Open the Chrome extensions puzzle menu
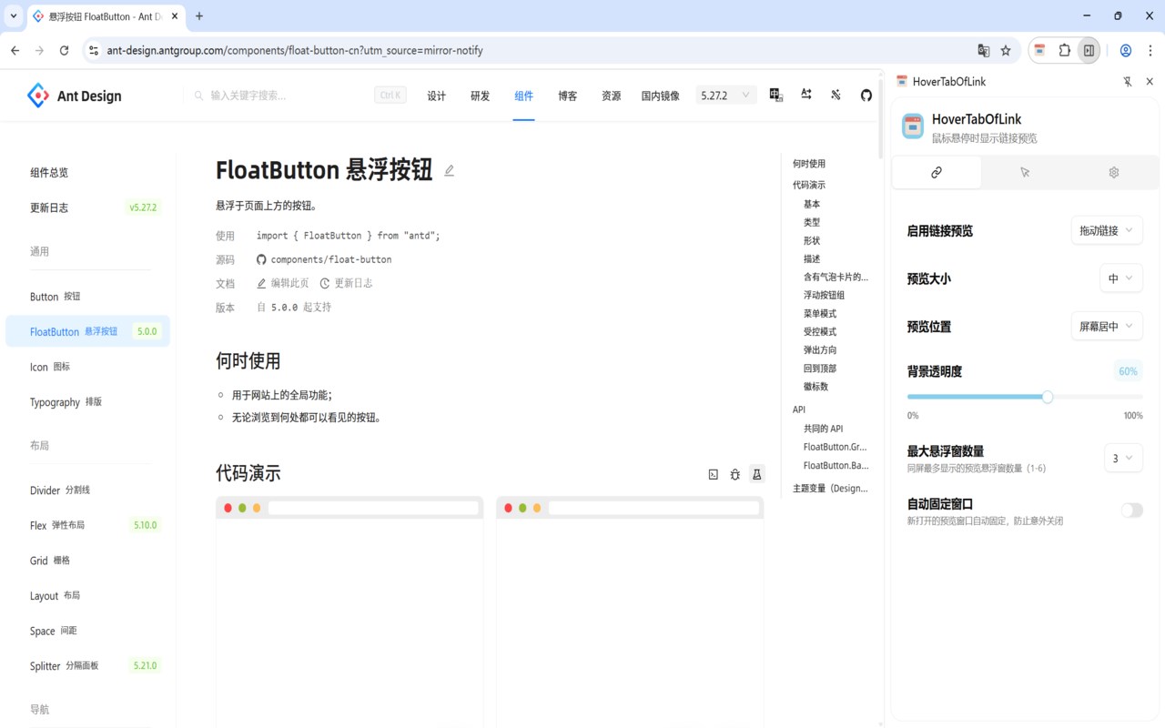 click(x=1064, y=51)
